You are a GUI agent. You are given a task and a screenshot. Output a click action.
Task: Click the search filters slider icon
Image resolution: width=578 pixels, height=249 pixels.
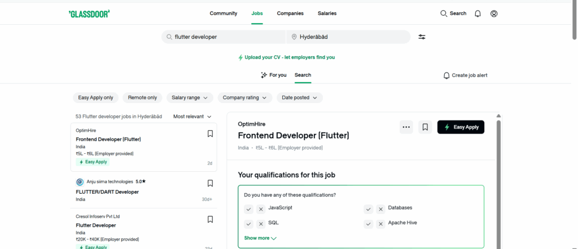422,37
